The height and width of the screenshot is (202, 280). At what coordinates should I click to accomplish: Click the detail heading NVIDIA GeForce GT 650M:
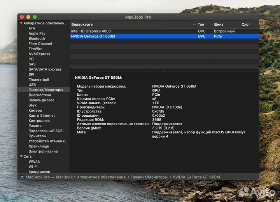pos(98,78)
